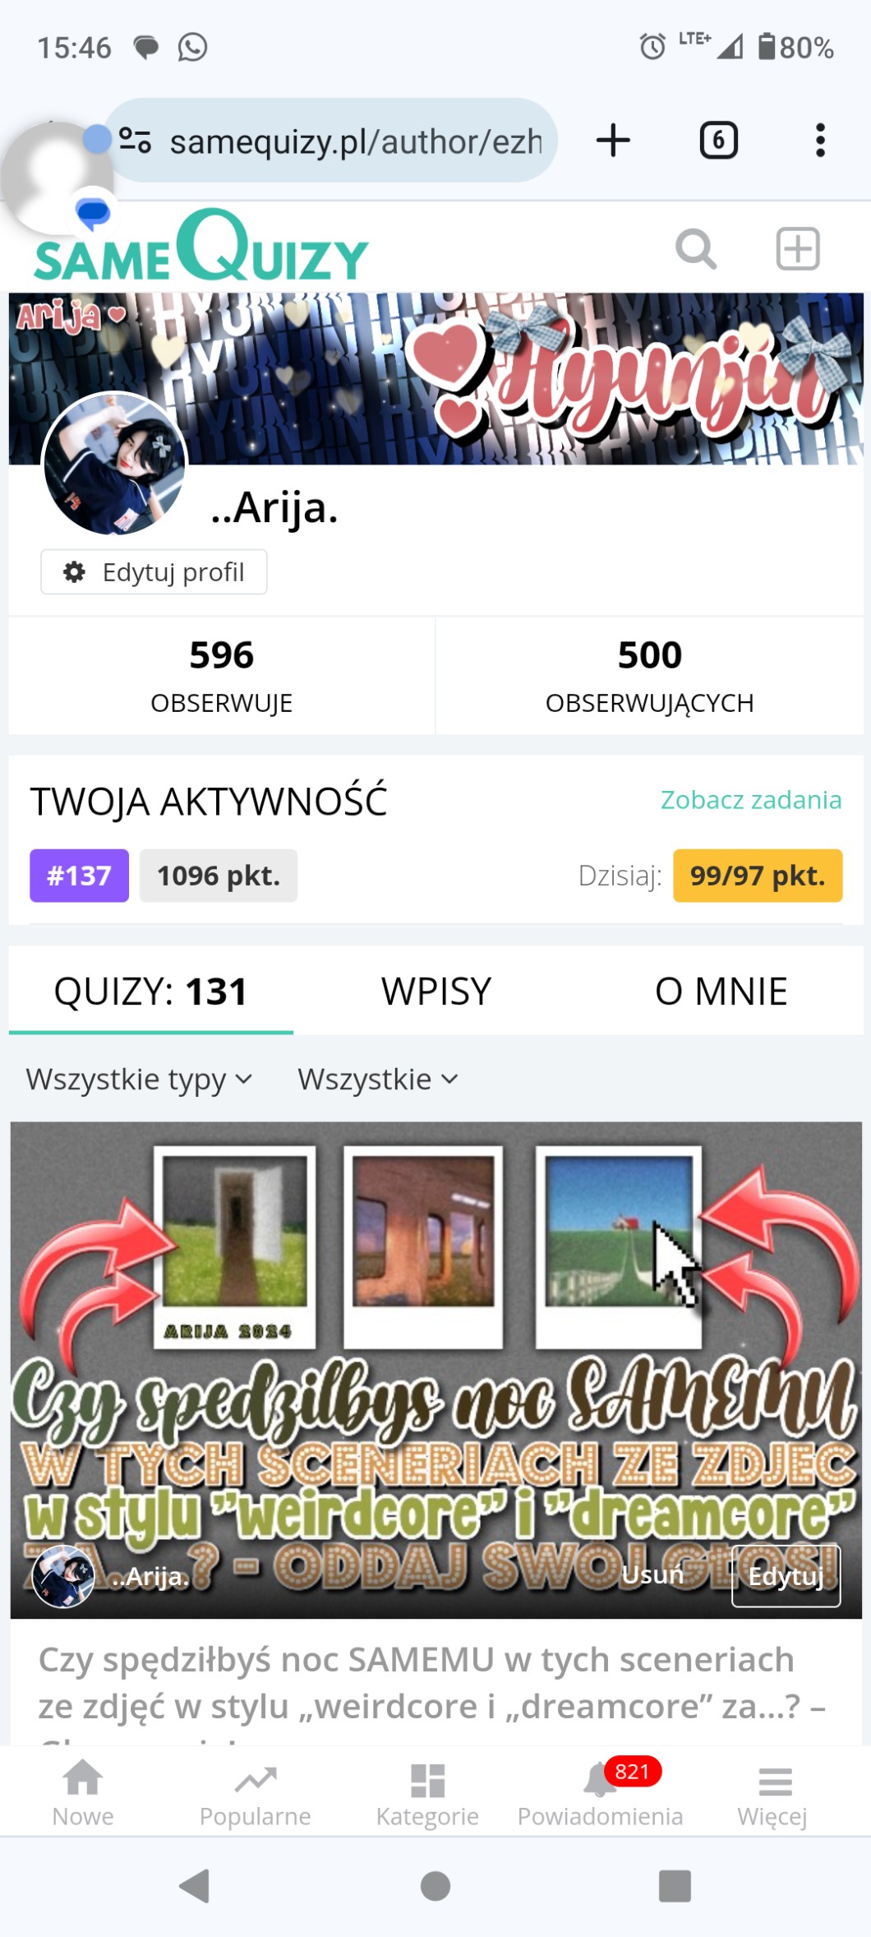Click Usuń on the quiz thumbnail
Screen dimensions: 871x1937
(x=653, y=1574)
